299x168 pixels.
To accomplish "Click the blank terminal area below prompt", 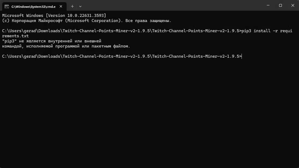I will pos(149,112).
